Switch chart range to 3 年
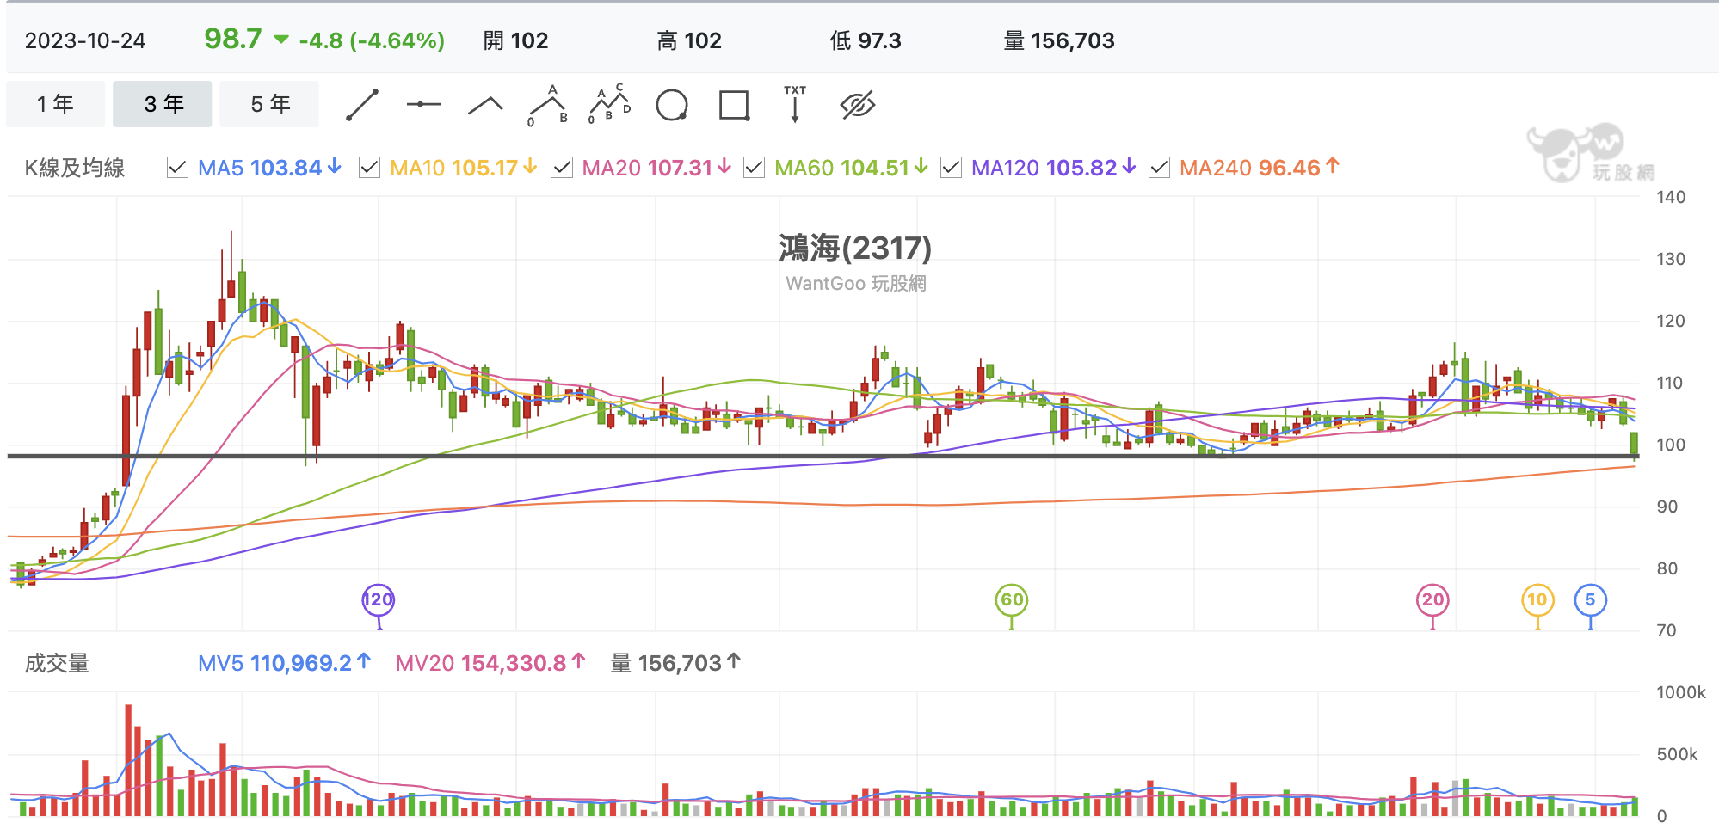Screen dimensions: 1719x829 [163, 104]
